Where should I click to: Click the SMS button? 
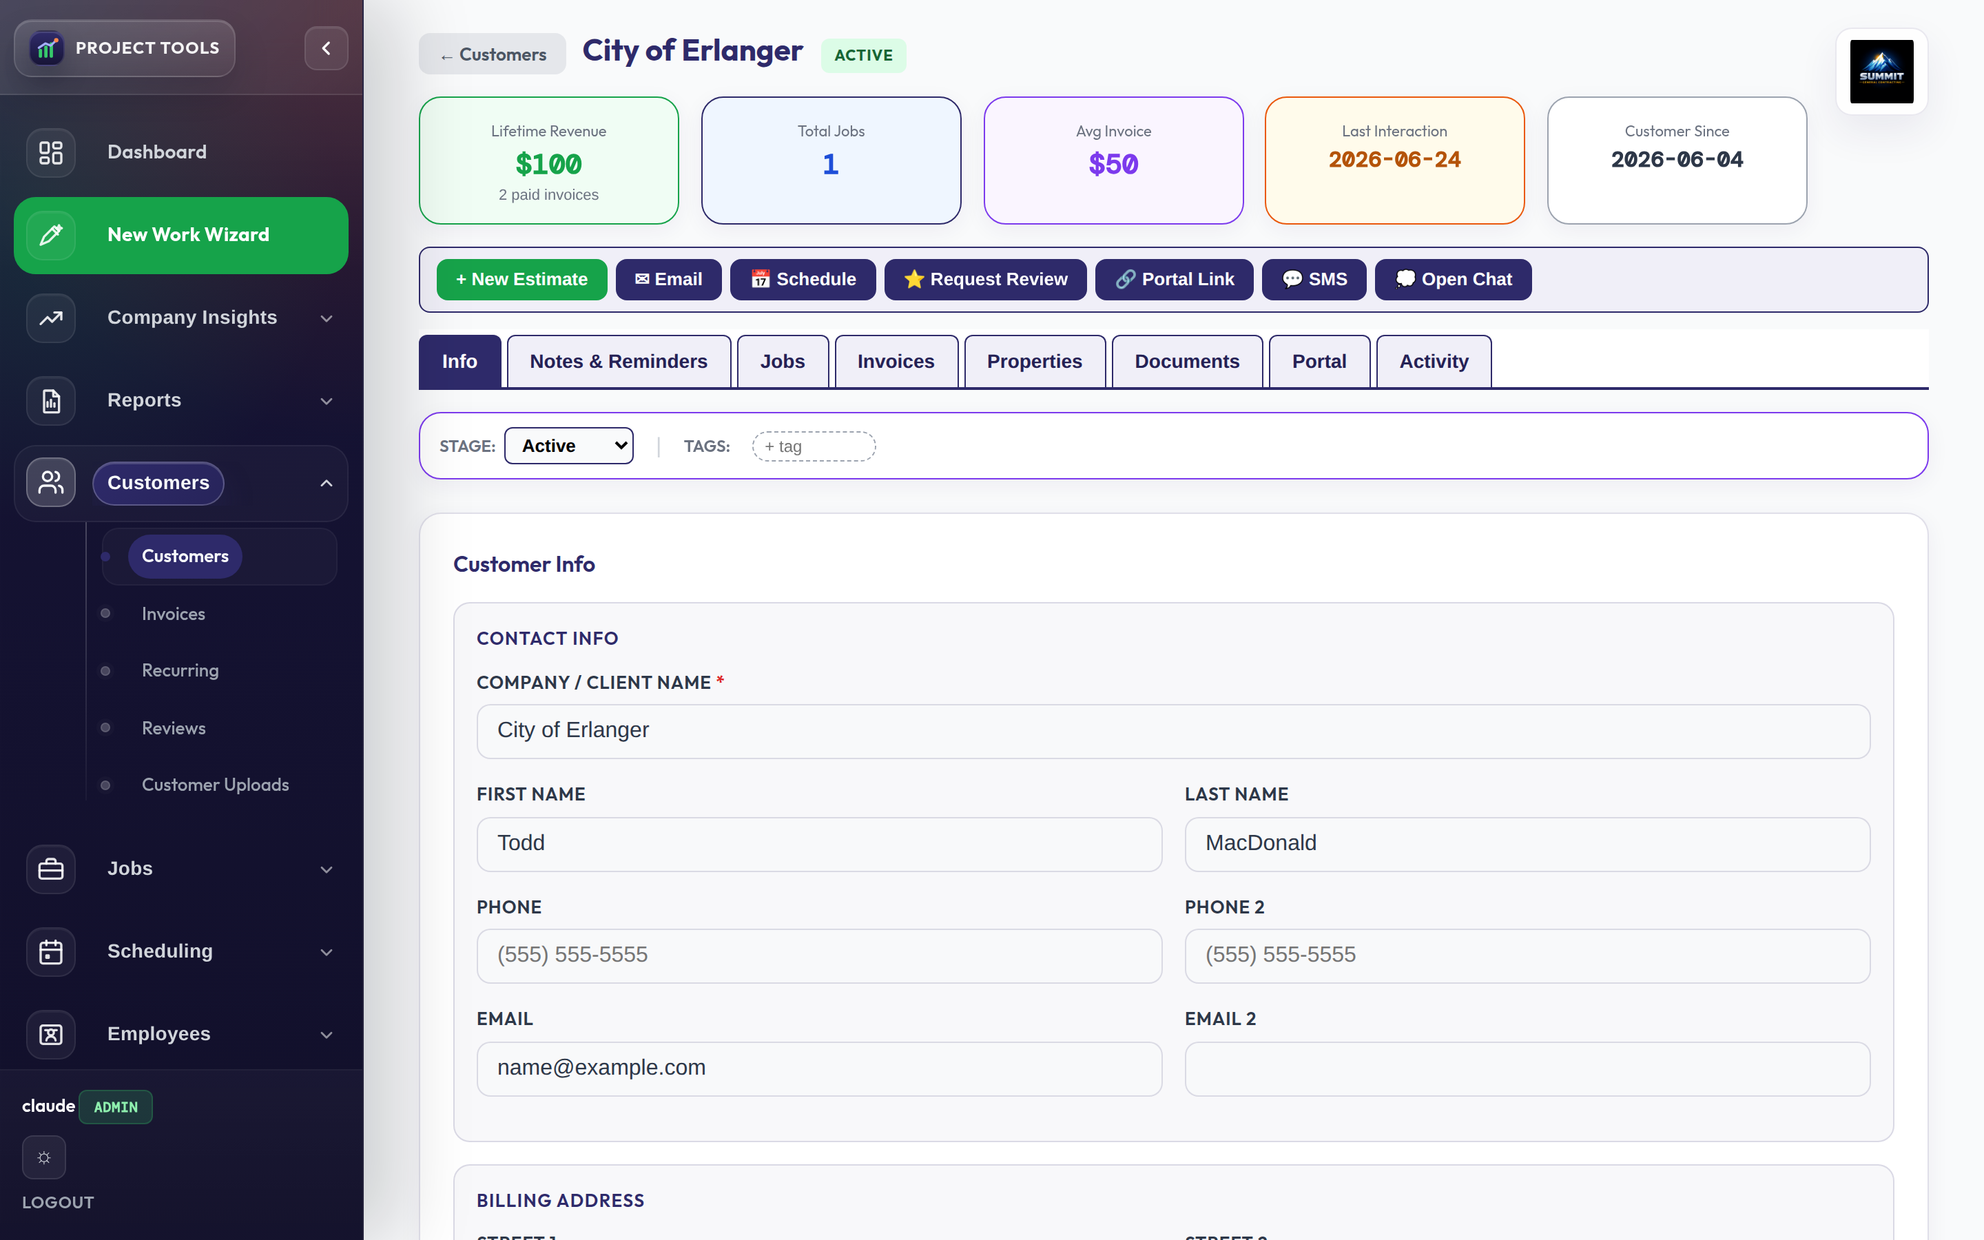tap(1314, 280)
